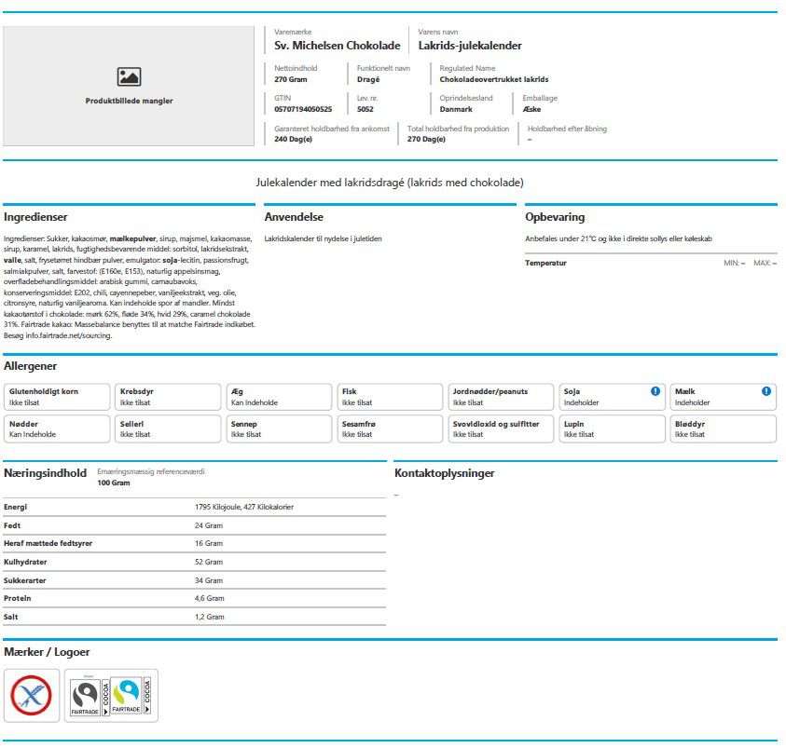Click the brand name 'Sv. Michelsen Chokolade'
786x748 pixels.
pos(337,46)
